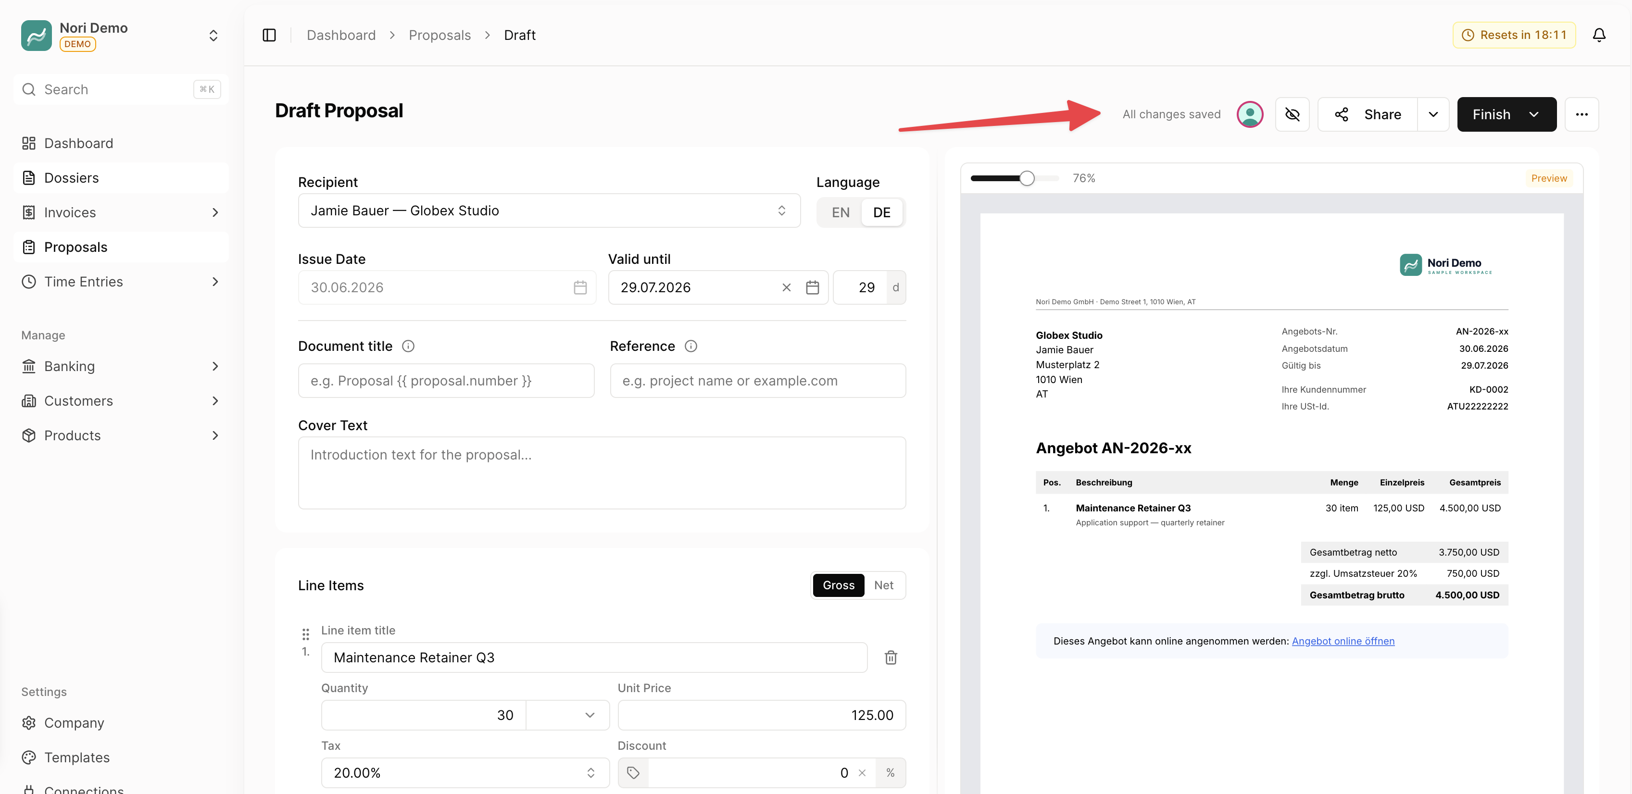1632x794 pixels.
Task: Clear the Valid until date
Action: [x=787, y=287]
